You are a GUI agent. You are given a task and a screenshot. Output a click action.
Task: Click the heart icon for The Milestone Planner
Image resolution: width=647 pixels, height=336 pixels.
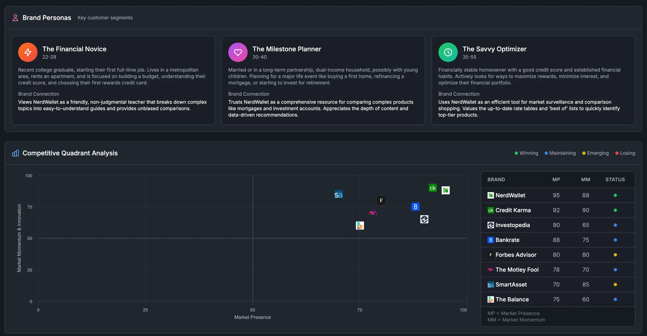click(x=238, y=52)
